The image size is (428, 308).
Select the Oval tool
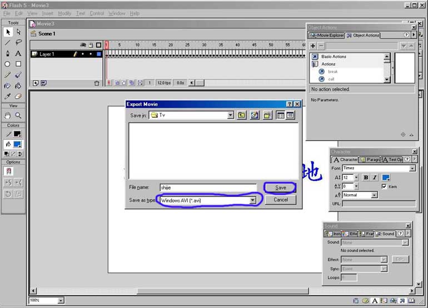pos(8,64)
